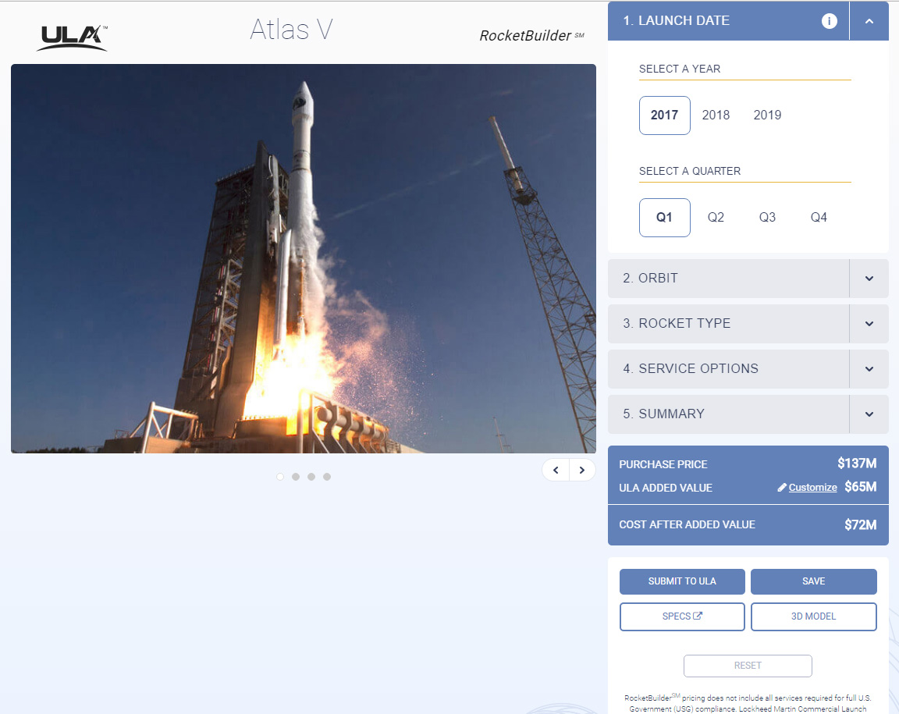The height and width of the screenshot is (714, 899).
Task: Go back with carousel left arrow
Action: (x=556, y=470)
